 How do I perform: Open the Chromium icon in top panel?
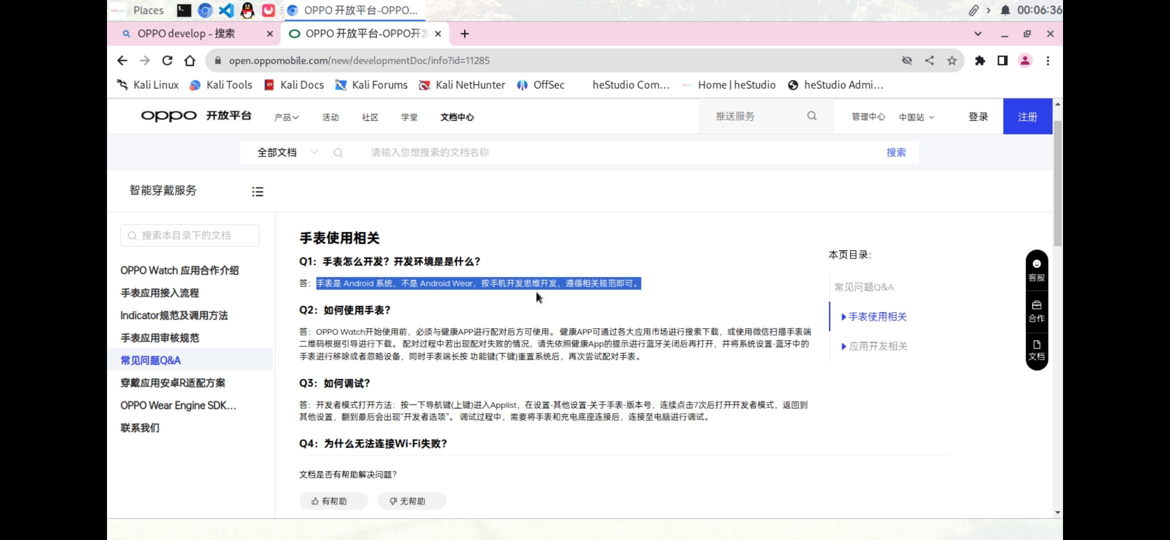tap(205, 10)
